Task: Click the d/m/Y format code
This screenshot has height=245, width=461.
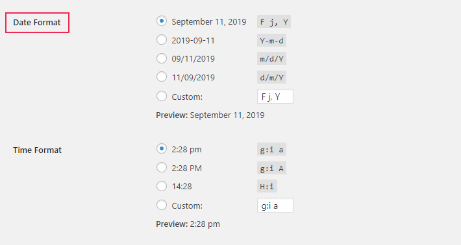Action: tap(271, 78)
